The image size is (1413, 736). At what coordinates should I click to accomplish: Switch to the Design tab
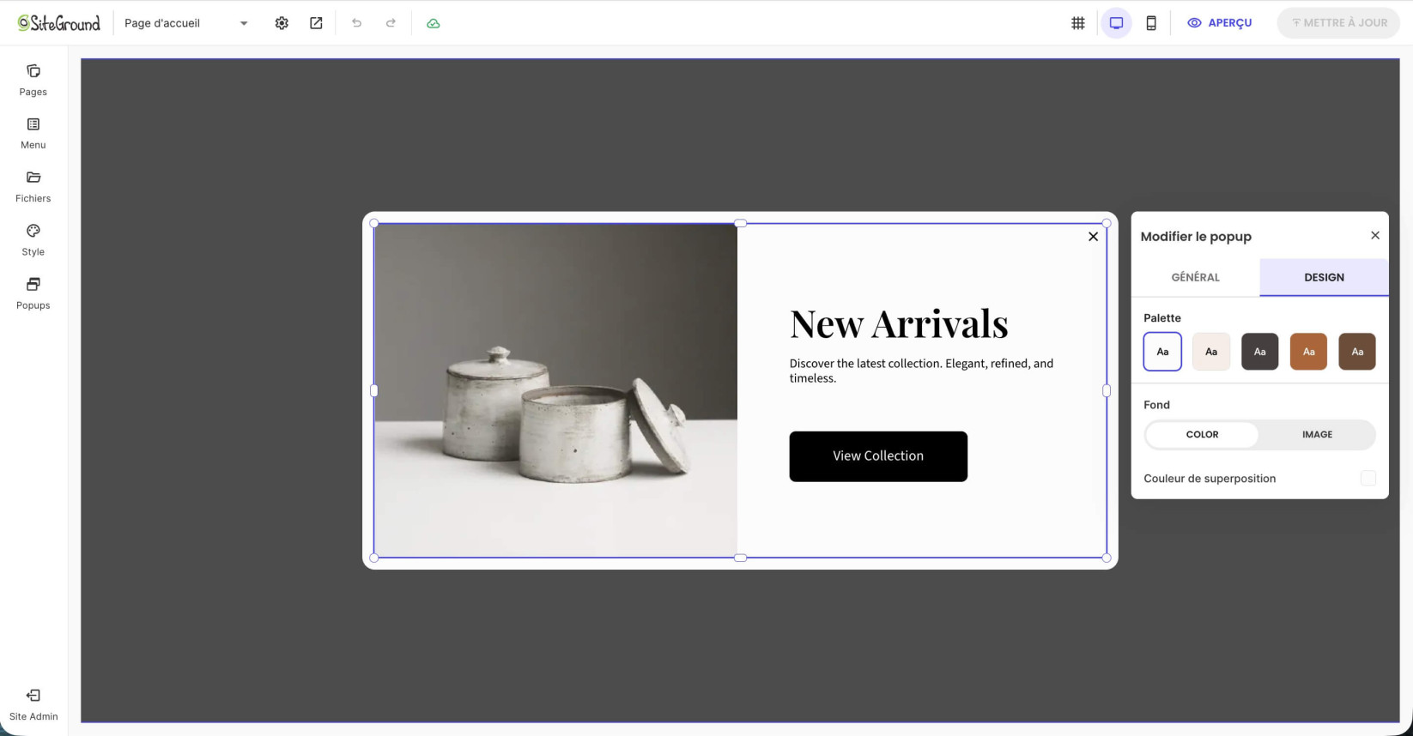point(1324,277)
